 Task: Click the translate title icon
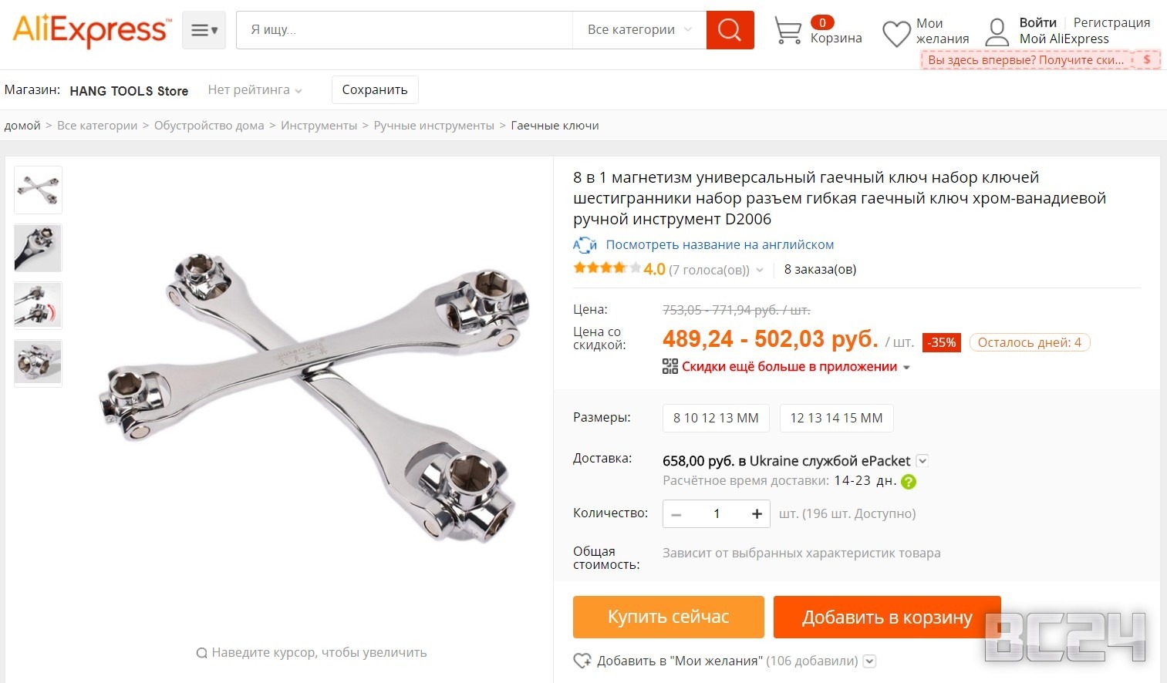click(x=585, y=245)
